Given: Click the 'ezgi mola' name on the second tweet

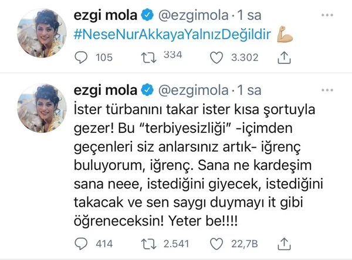Looking at the screenshot, I should click(x=108, y=90).
